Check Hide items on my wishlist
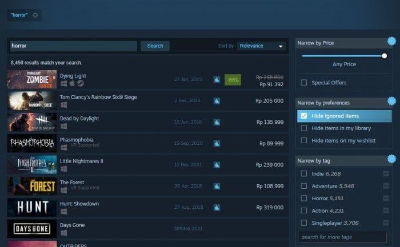Viewport: 400px width, 247px height. pos(304,140)
